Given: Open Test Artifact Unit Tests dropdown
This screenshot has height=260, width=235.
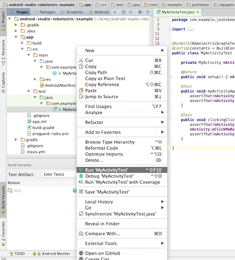Looking at the screenshot, I should pos(59,174).
